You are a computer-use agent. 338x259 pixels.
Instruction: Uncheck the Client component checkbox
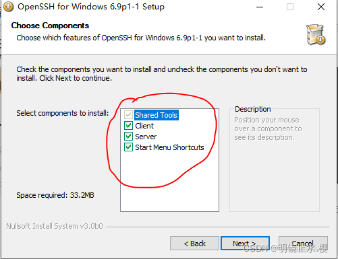128,126
